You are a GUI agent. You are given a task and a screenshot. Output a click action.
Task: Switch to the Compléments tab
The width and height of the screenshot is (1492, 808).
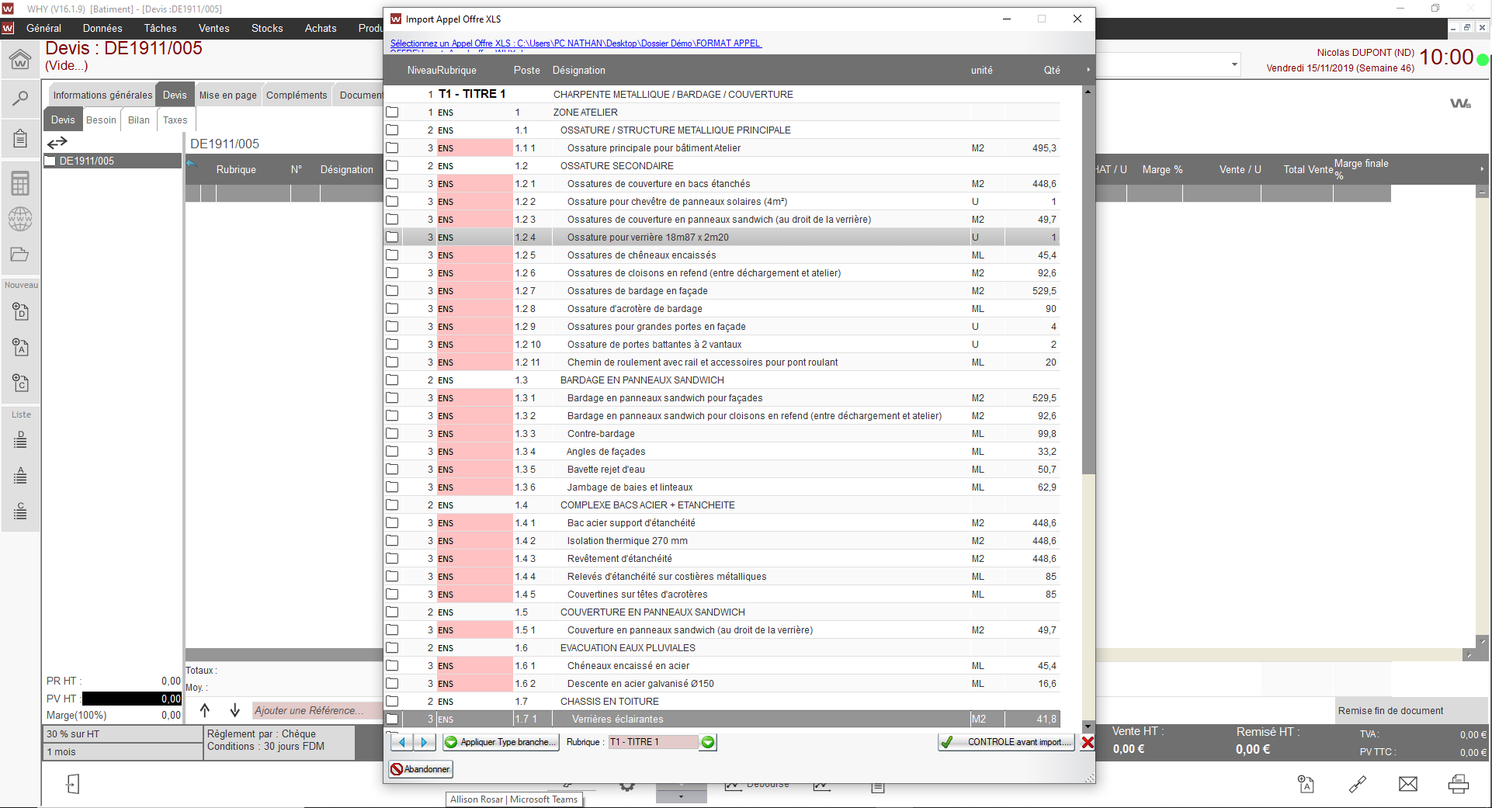(297, 95)
